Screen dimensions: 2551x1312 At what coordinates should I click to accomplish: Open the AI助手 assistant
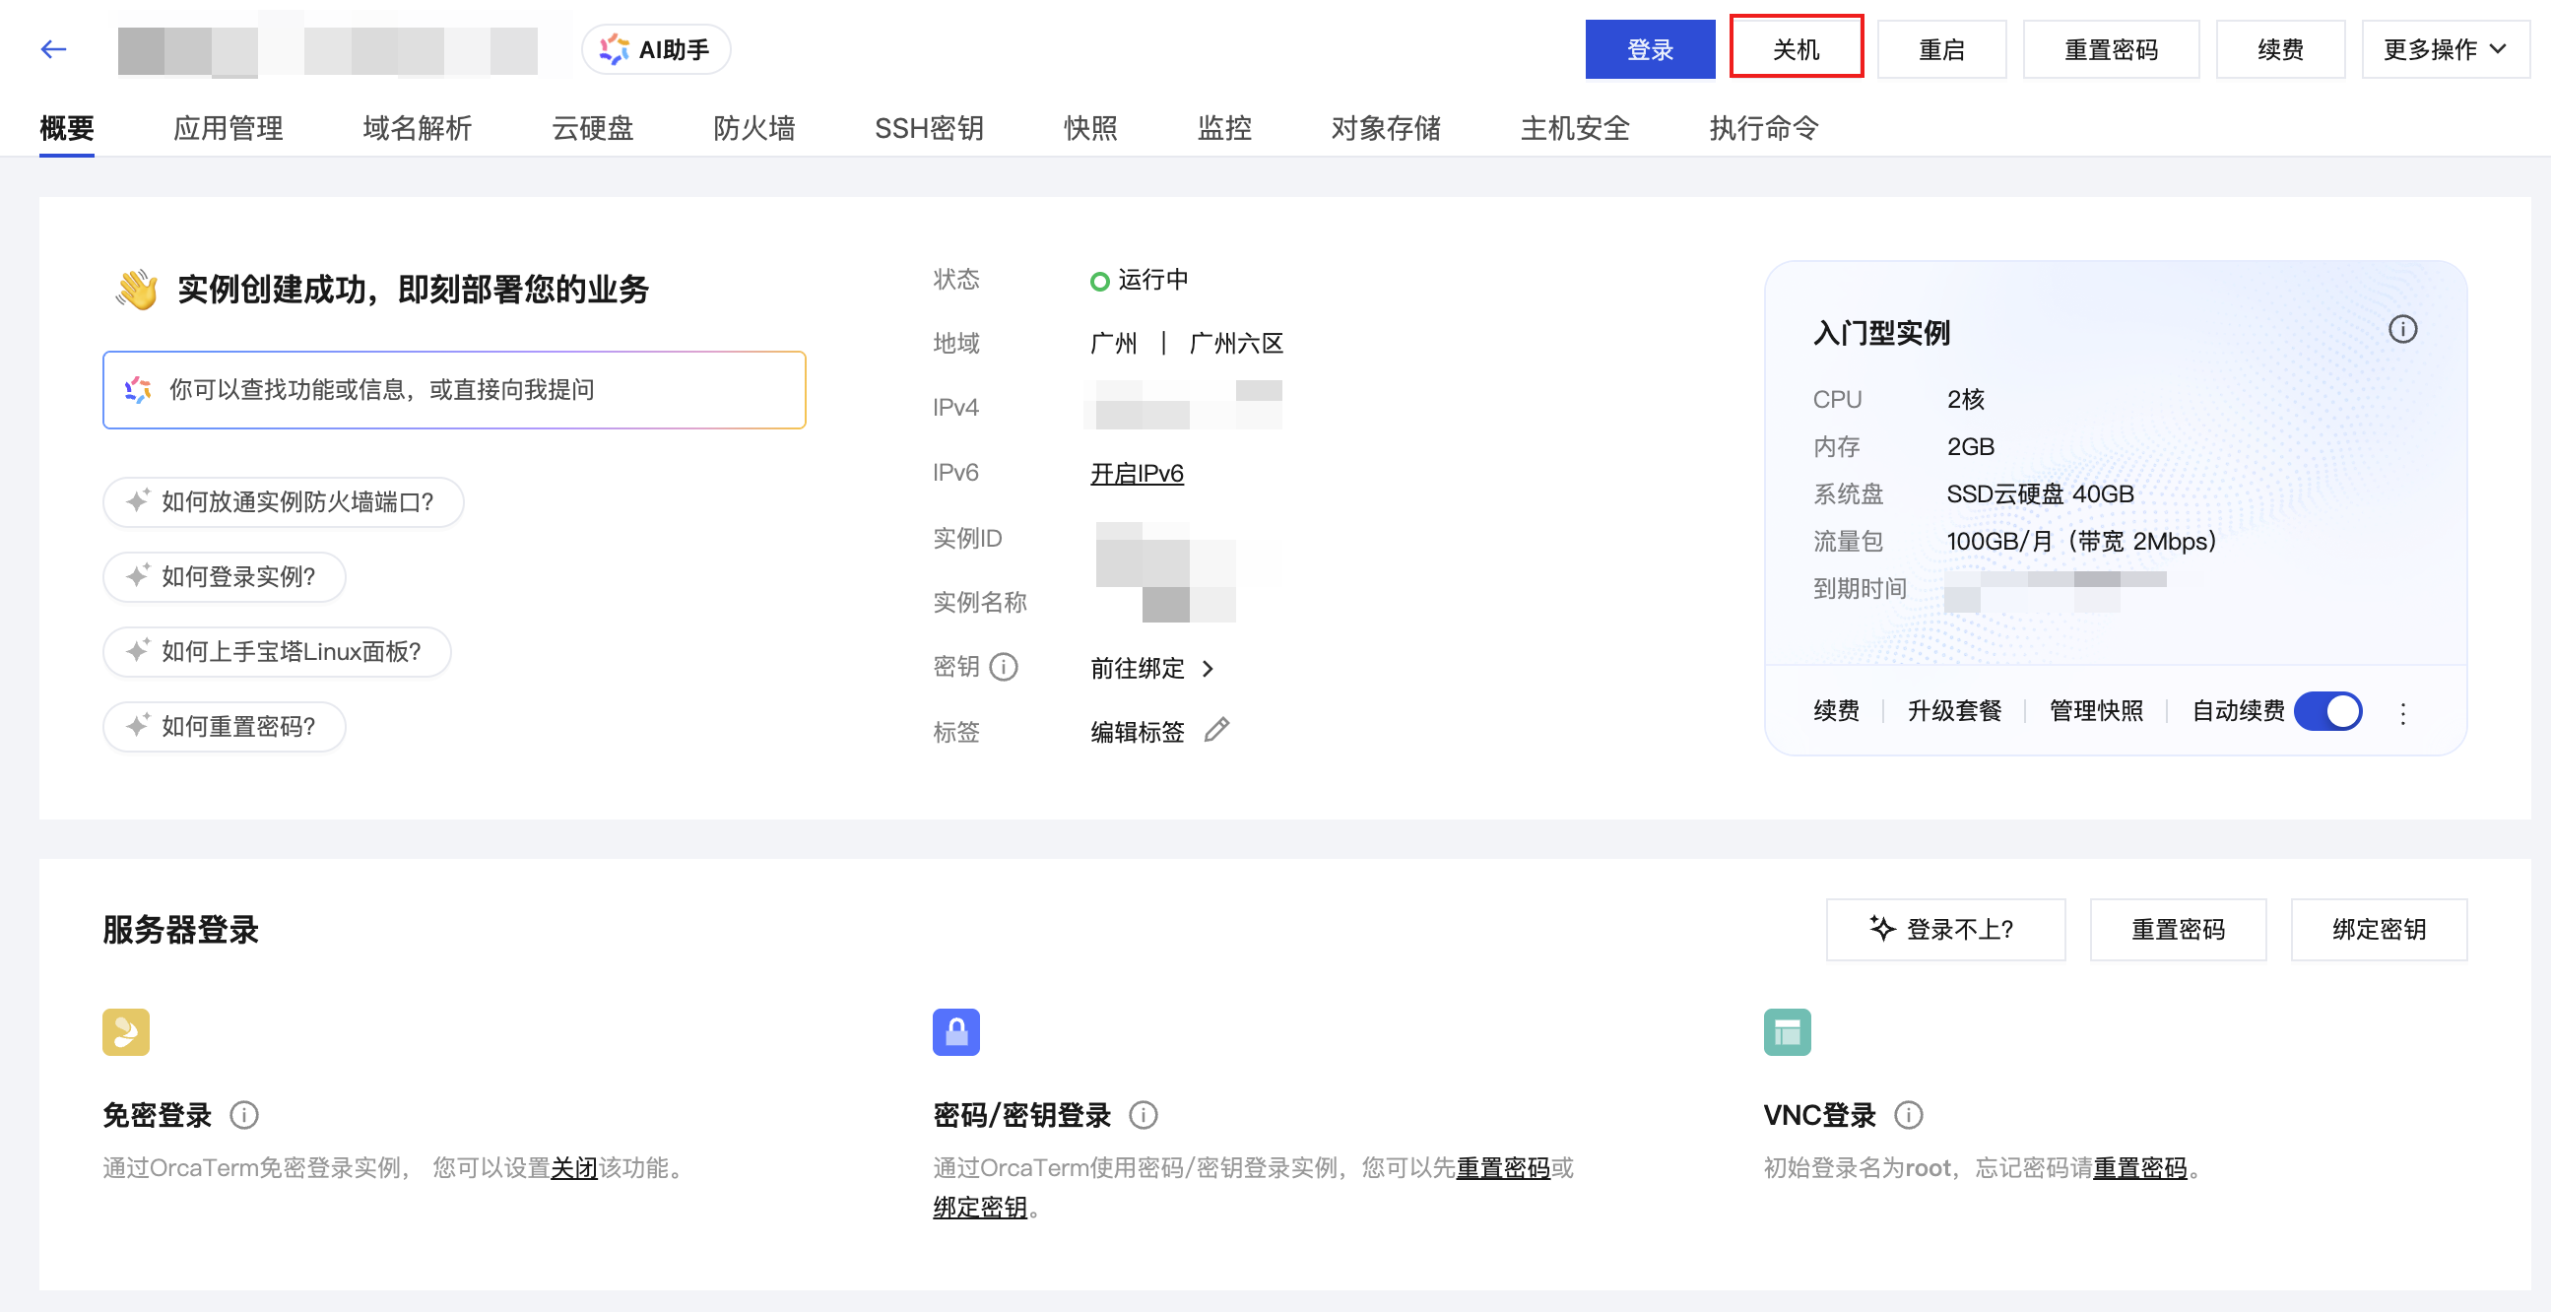click(x=656, y=49)
